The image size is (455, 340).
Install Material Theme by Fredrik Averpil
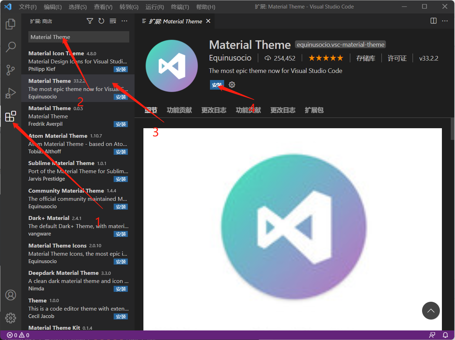[x=121, y=124]
